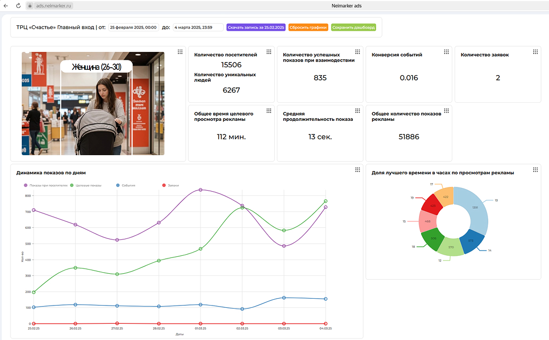Click green line point on 26.02.25
The image size is (549, 340).
click(x=75, y=267)
